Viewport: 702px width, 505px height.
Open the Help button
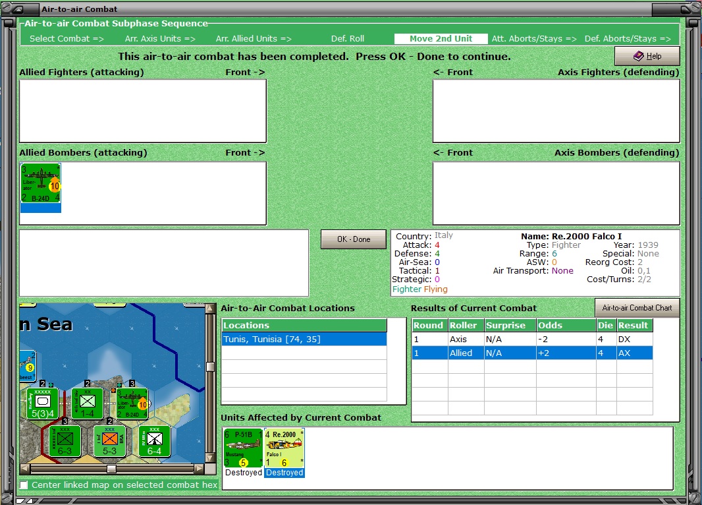(647, 56)
